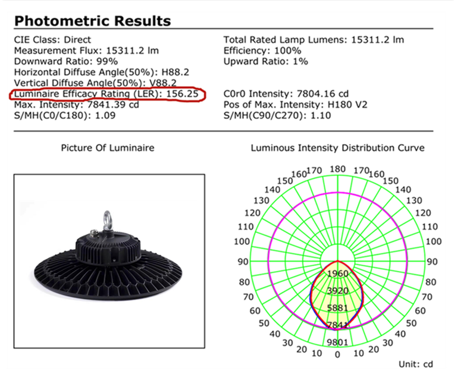Click the 9801 label at chart bottom
Viewport: 457px width, 377px height.
pyautogui.click(x=337, y=343)
